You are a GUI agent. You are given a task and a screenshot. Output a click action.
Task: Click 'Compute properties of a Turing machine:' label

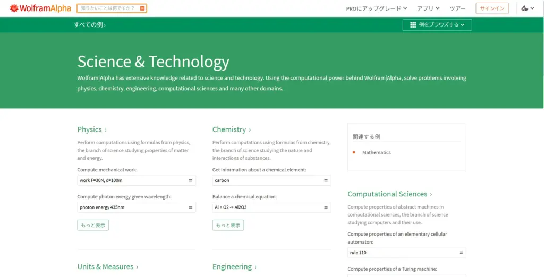click(393, 269)
